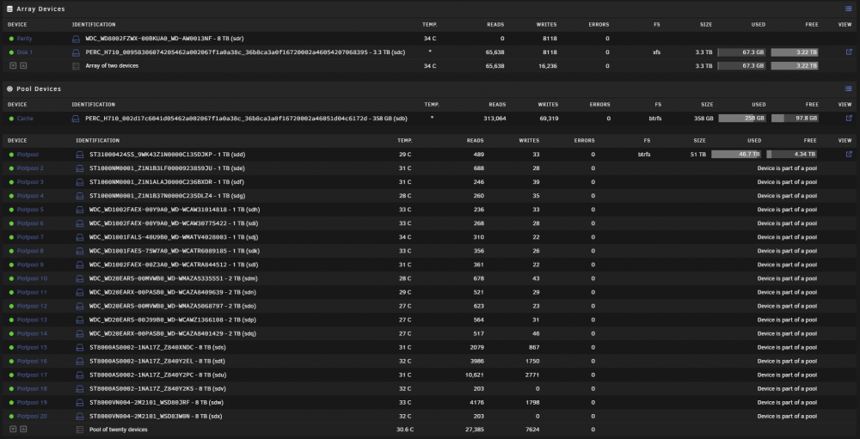Click the up arrow toggle in array summary row
The height and width of the screenshot is (439, 860).
[x=23, y=66]
